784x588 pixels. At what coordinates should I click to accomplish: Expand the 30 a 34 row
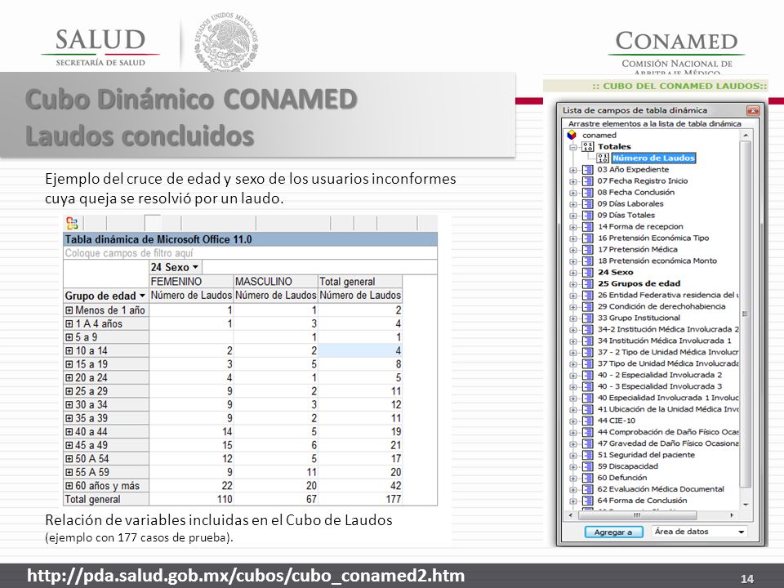click(69, 404)
